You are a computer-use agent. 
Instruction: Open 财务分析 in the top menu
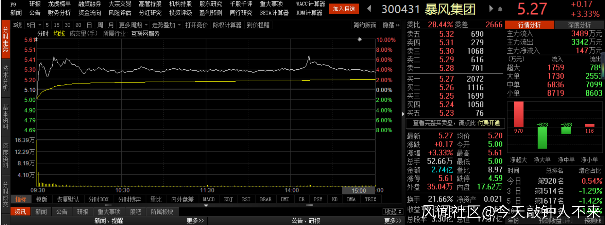[x=59, y=13]
